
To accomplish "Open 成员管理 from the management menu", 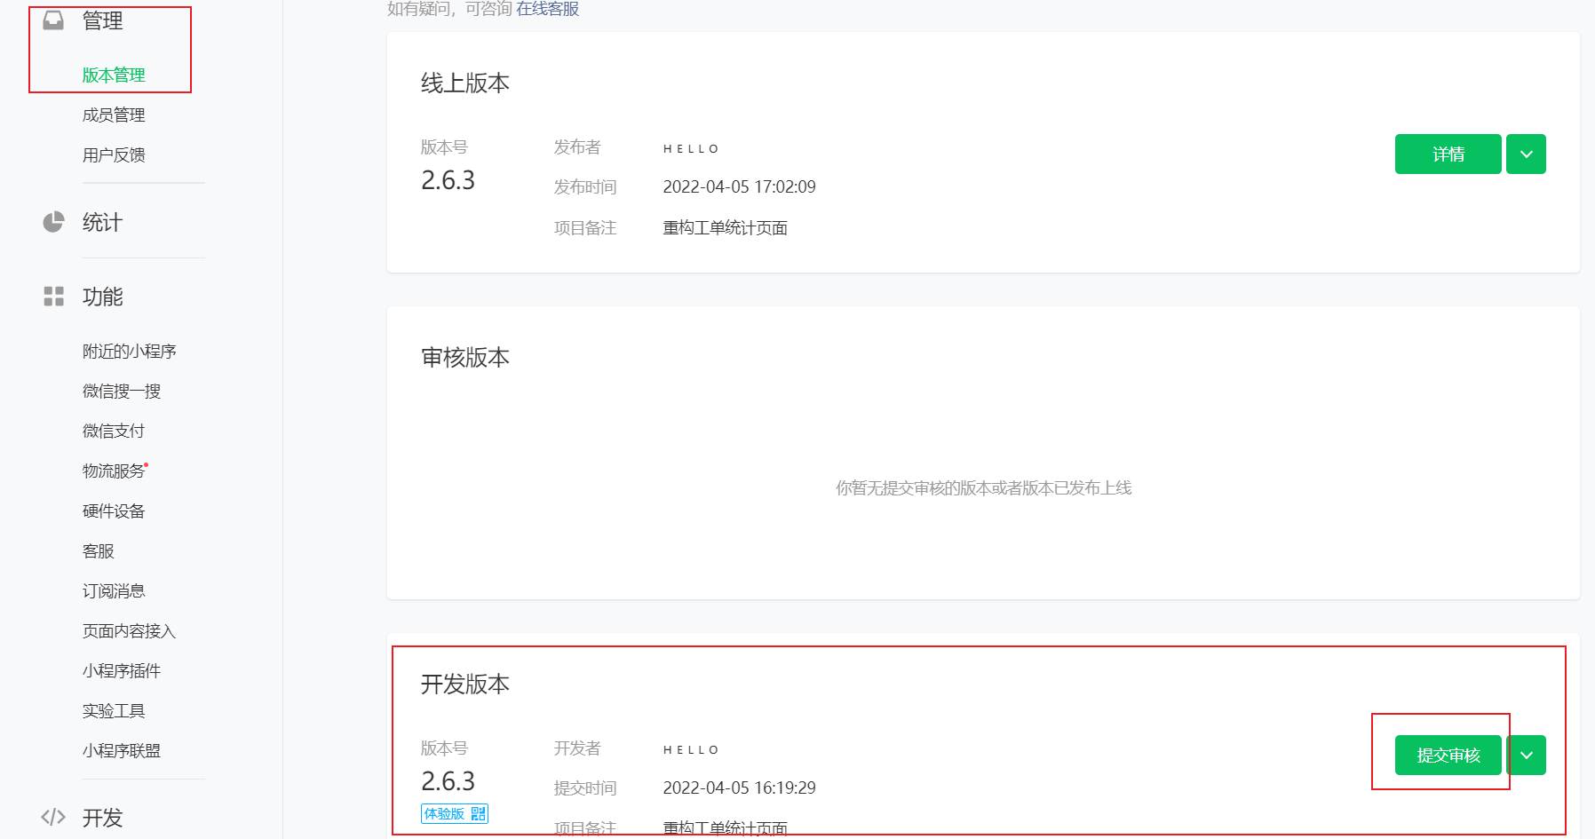I will (114, 114).
